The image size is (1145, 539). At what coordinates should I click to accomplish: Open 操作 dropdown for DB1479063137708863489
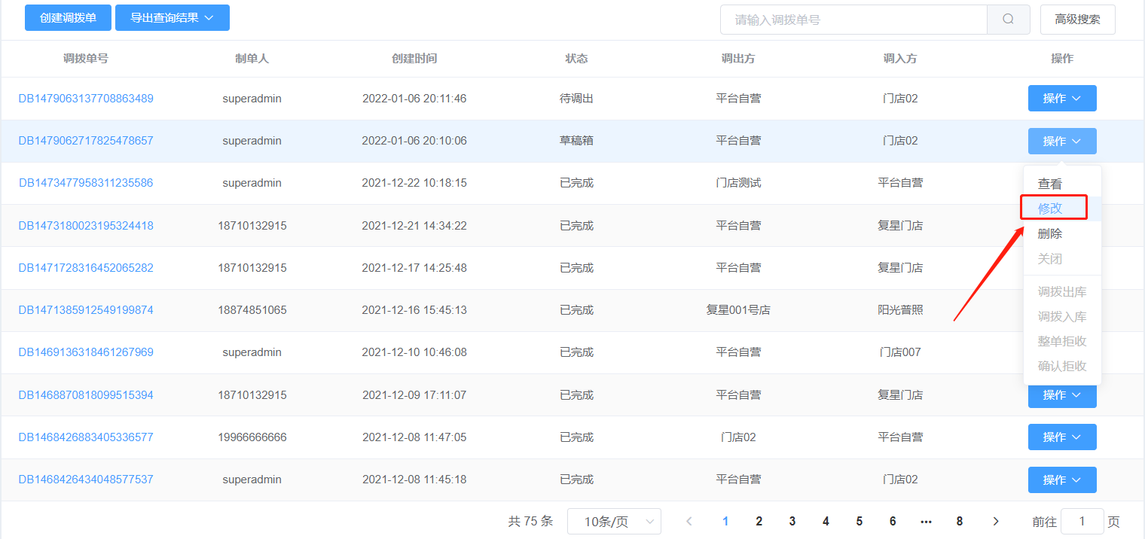pyautogui.click(x=1062, y=99)
